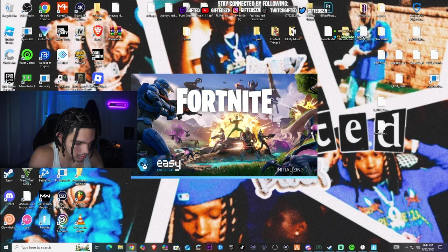
Task: Launch Ubisoft Connect shortcut
Action: [62, 223]
